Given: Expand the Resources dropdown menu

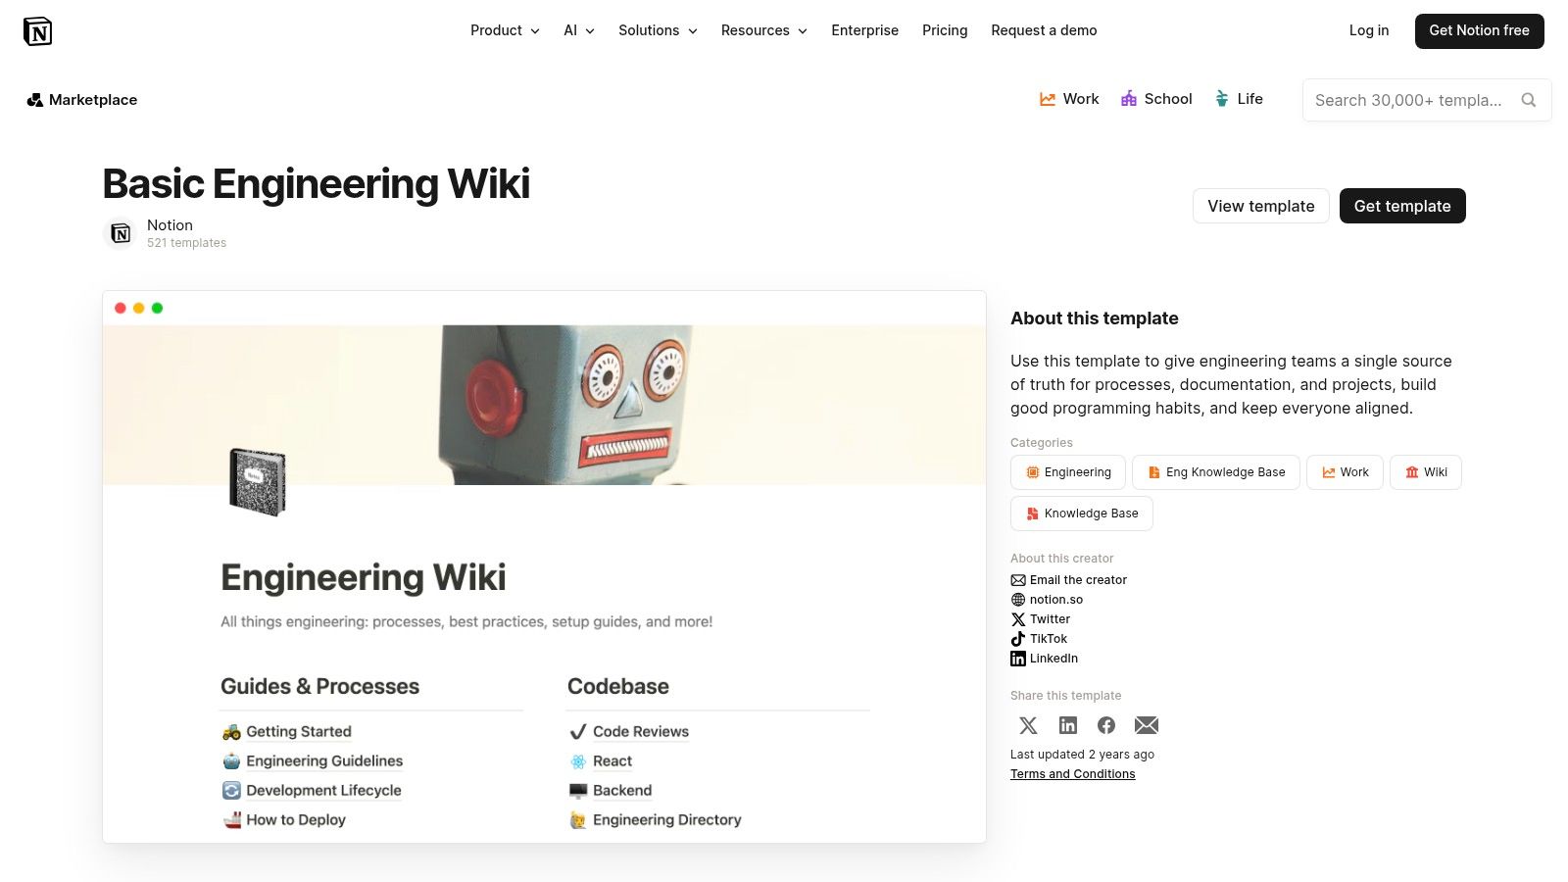Looking at the screenshot, I should (x=764, y=30).
